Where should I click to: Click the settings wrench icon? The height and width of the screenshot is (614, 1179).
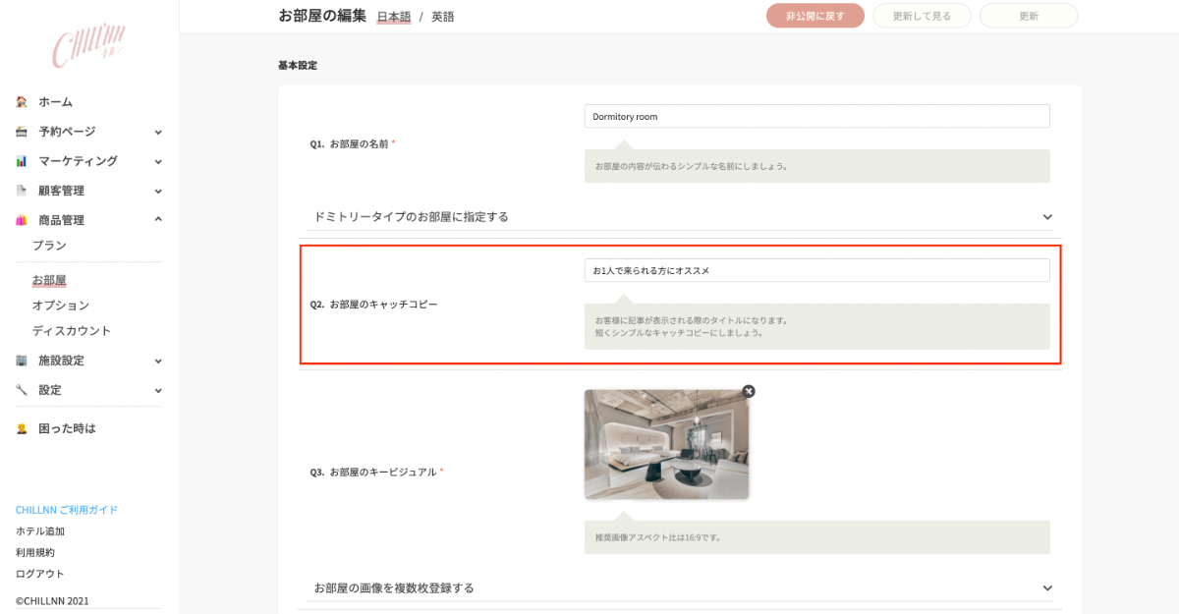coord(22,390)
